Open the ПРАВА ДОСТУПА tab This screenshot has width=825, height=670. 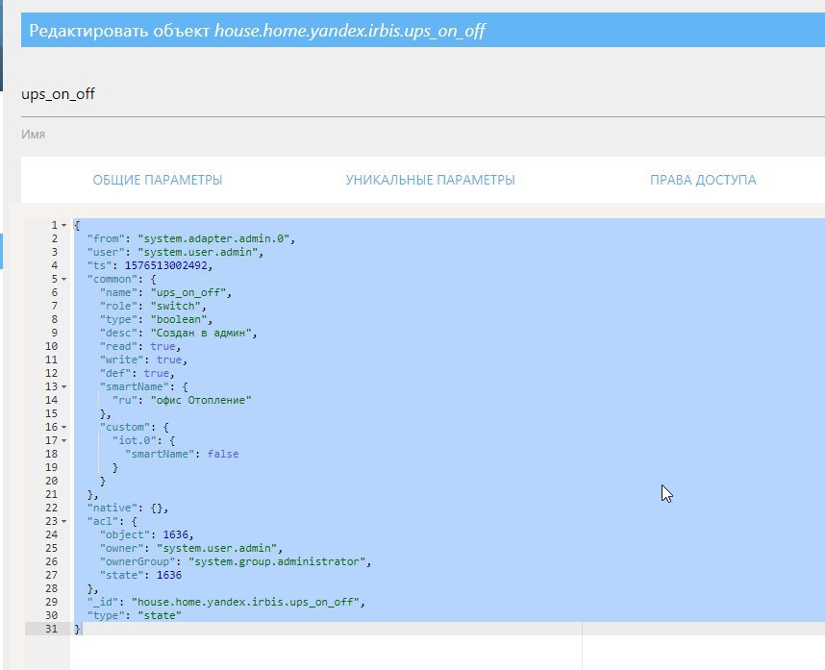tap(703, 180)
